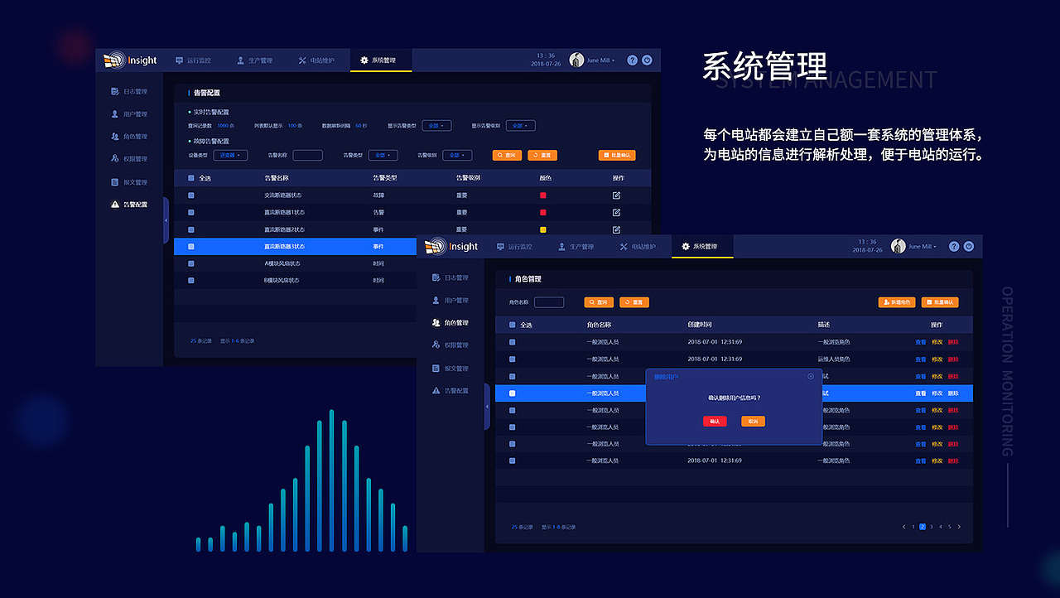
Task: Tick the 直流断路器1状态 row checkbox
Action: point(191,213)
